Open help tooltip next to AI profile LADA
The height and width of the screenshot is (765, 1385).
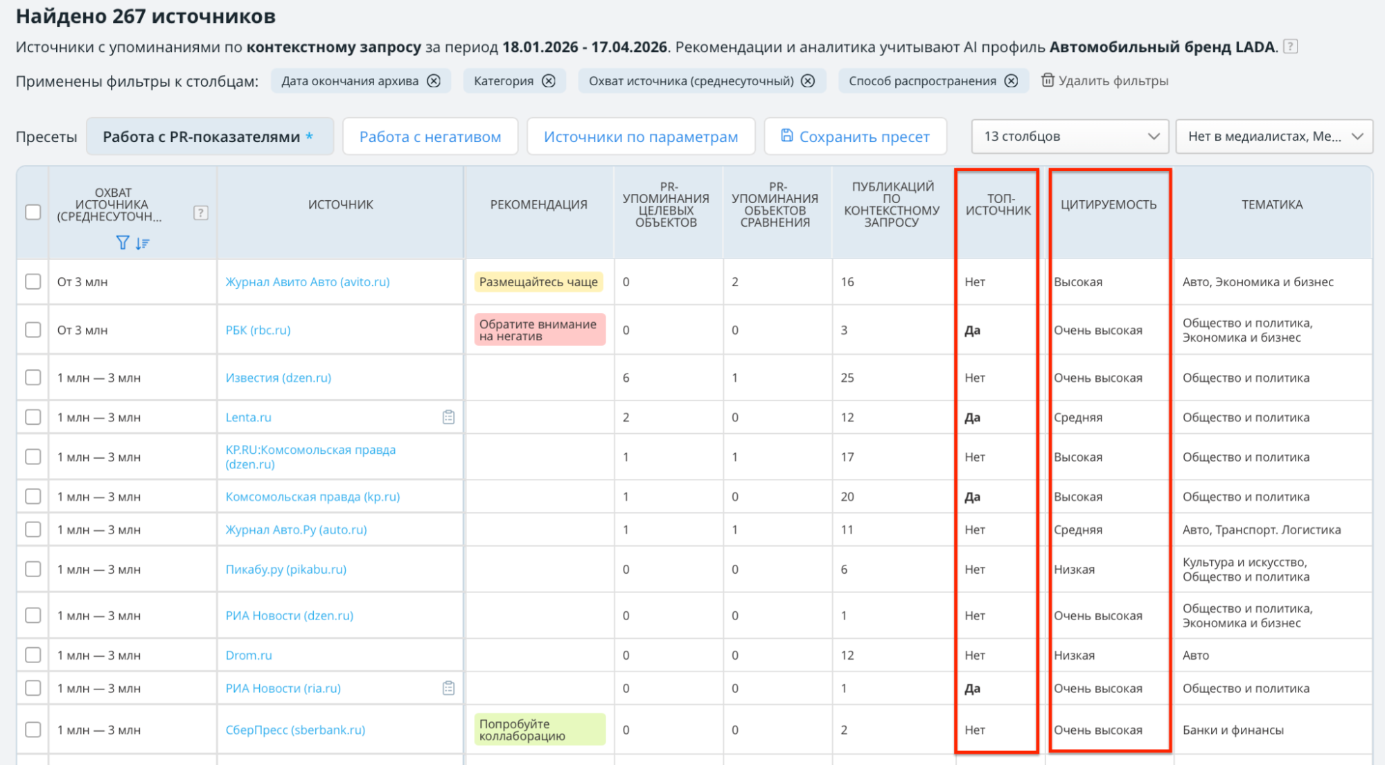(1290, 46)
